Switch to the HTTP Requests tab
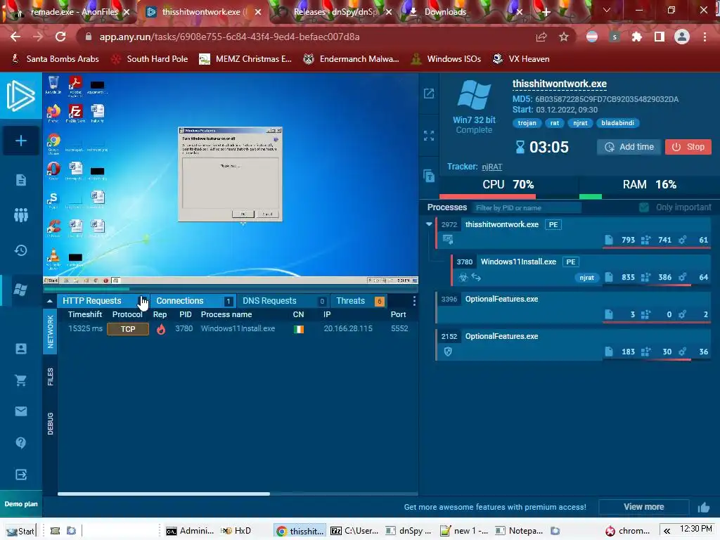Viewport: 720px width, 540px height. point(103,301)
